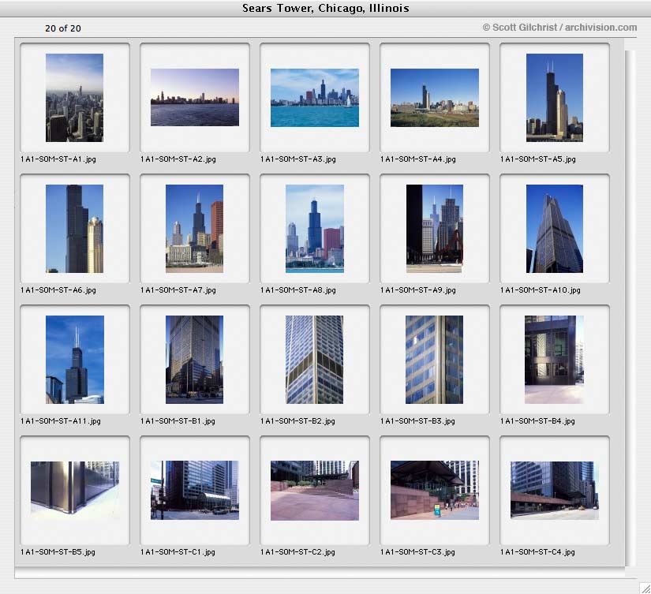Select the 1A1-SOM-ST-C1.jpg street view thumbnail
The width and height of the screenshot is (651, 594).
click(x=195, y=490)
